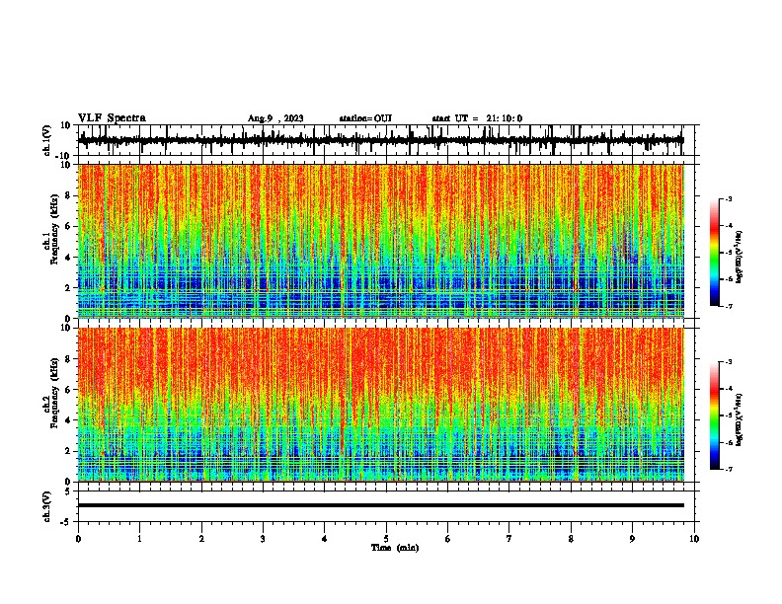Click the "ch.1(V)" waveform axis label
782x604 pixels.
[x=46, y=140]
